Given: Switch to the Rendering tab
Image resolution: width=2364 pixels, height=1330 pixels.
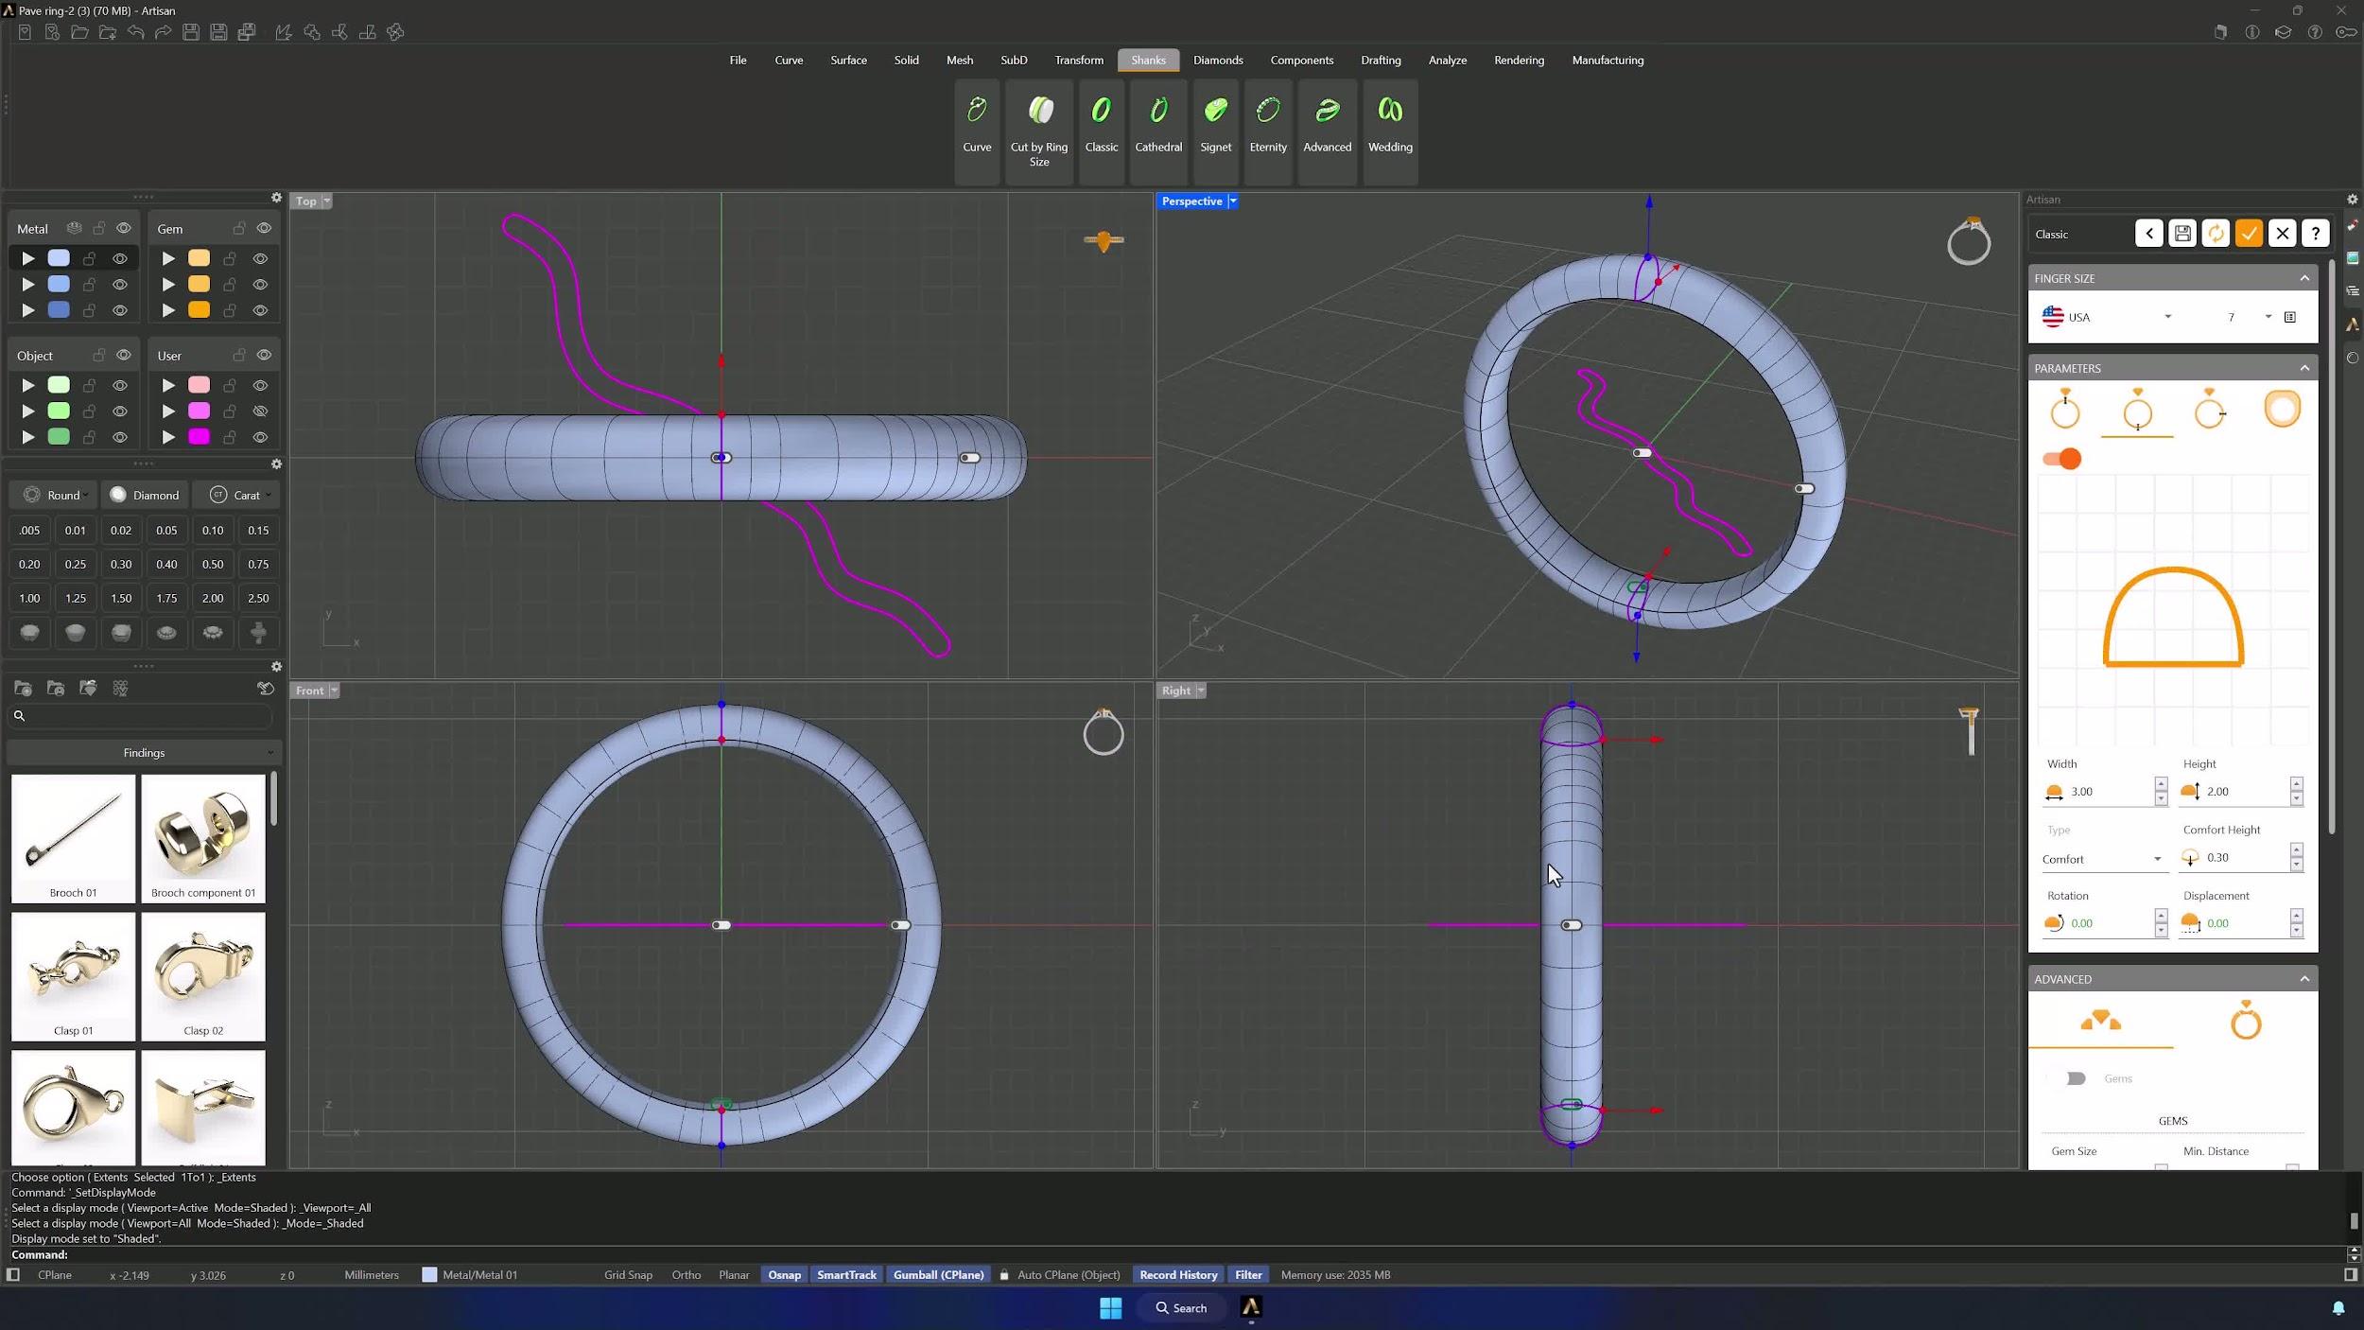Looking at the screenshot, I should tap(1519, 60).
